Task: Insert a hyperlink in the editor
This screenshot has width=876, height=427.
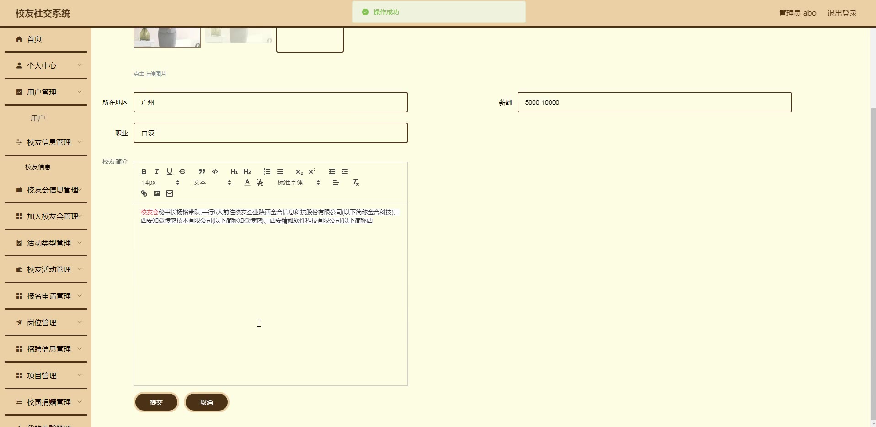Action: click(144, 193)
